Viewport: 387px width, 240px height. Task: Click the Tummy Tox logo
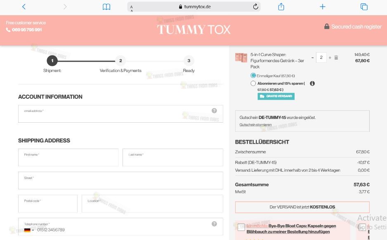coord(194,30)
